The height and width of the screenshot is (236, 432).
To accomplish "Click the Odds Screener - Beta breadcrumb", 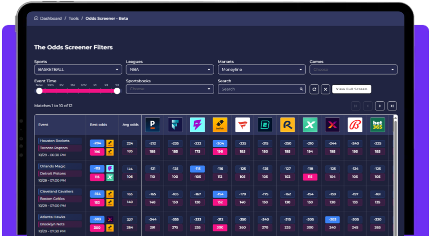I will point(107,18).
